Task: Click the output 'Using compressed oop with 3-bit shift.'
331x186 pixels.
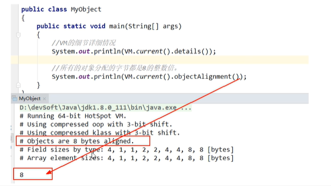Action: pyautogui.click(x=96, y=124)
